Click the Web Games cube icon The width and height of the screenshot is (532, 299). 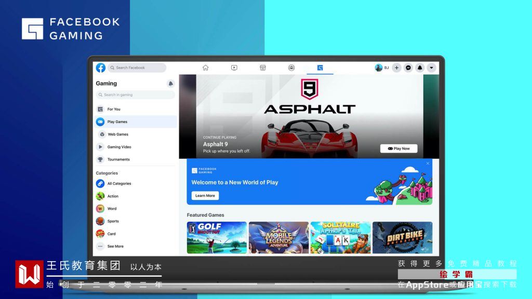[x=102, y=134]
